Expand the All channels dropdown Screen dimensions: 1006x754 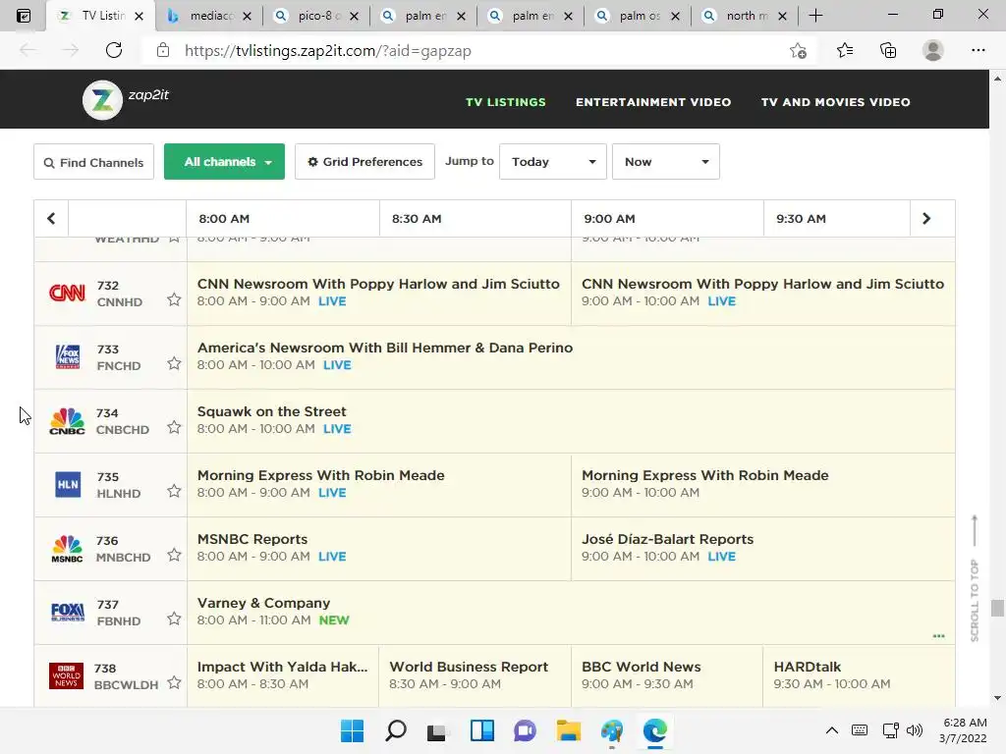coord(224,162)
